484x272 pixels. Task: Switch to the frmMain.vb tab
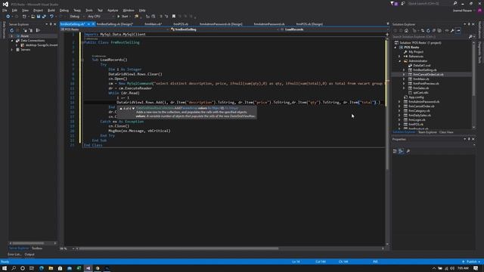coord(153,24)
